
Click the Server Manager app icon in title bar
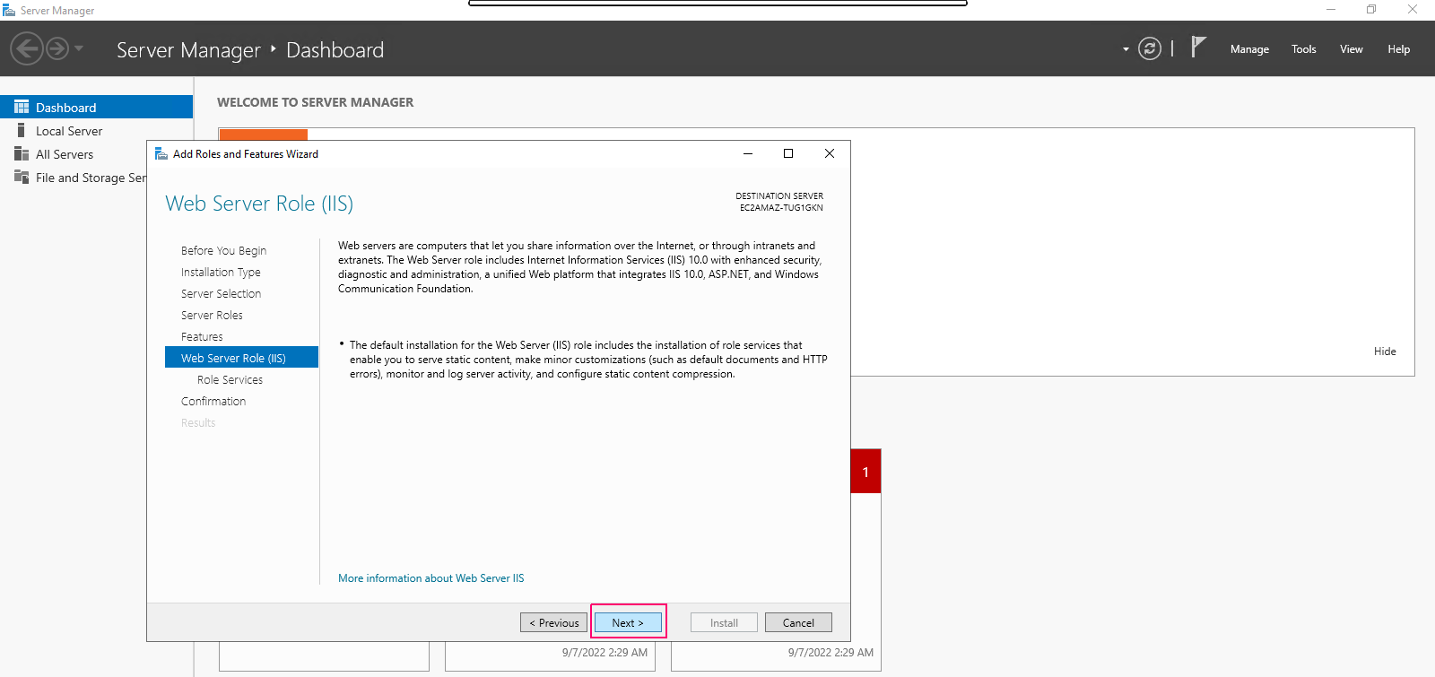click(x=9, y=10)
